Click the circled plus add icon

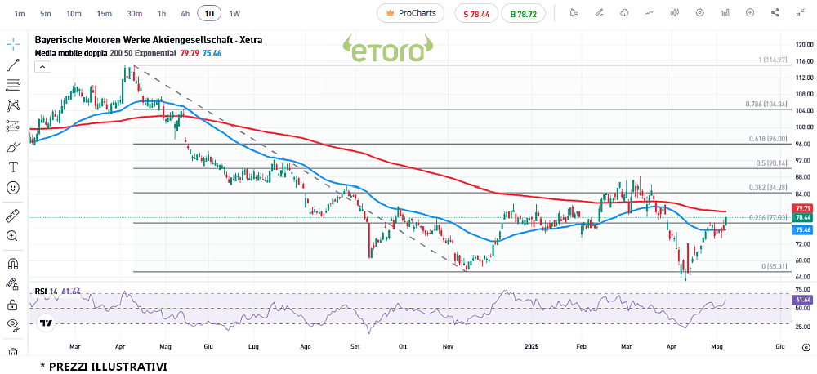(x=750, y=13)
